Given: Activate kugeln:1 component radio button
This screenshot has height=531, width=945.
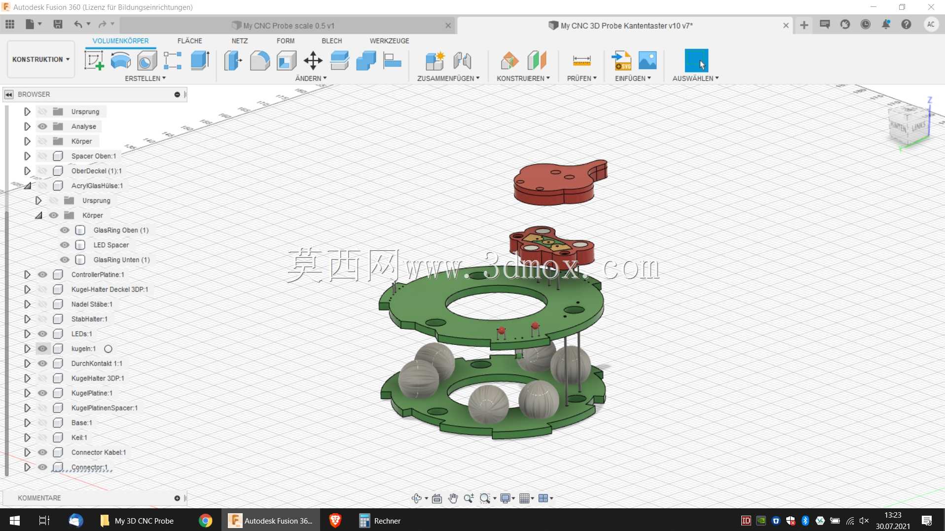Looking at the screenshot, I should 108,349.
